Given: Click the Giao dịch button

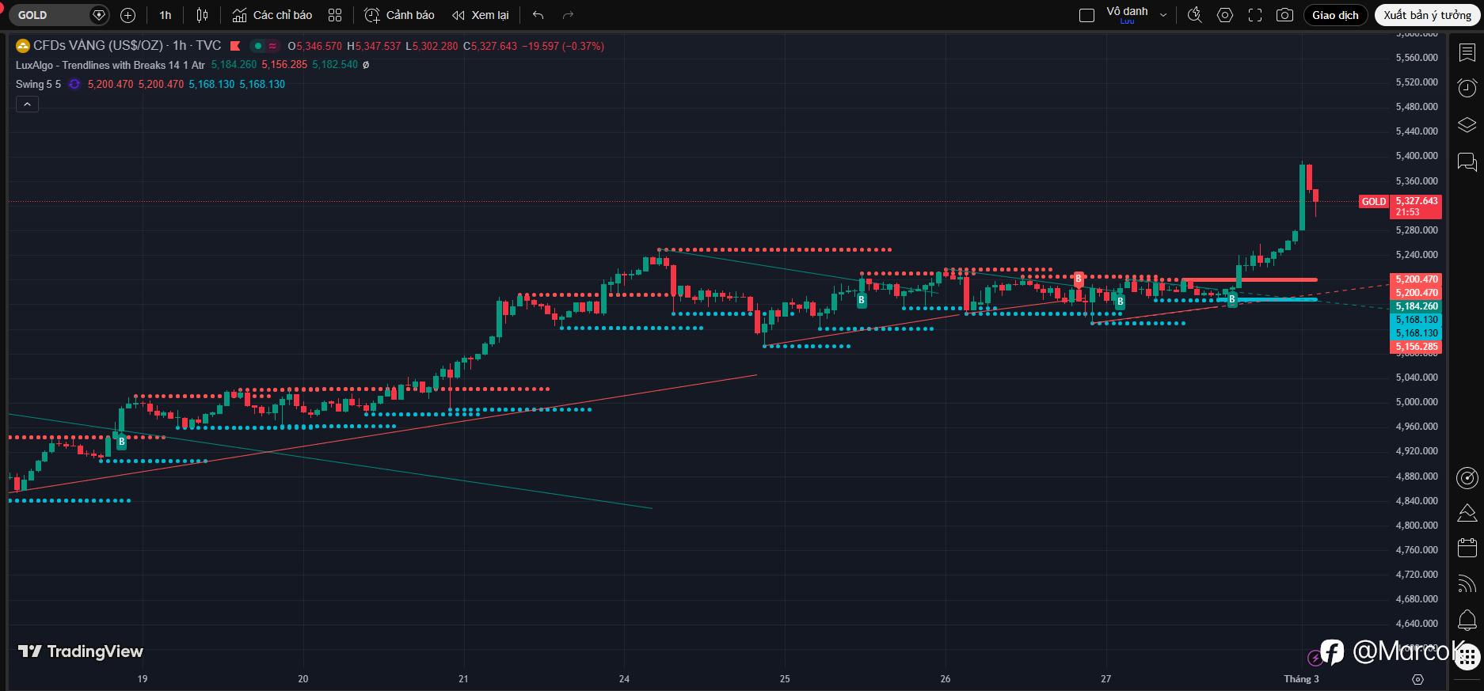Looking at the screenshot, I should [x=1335, y=15].
